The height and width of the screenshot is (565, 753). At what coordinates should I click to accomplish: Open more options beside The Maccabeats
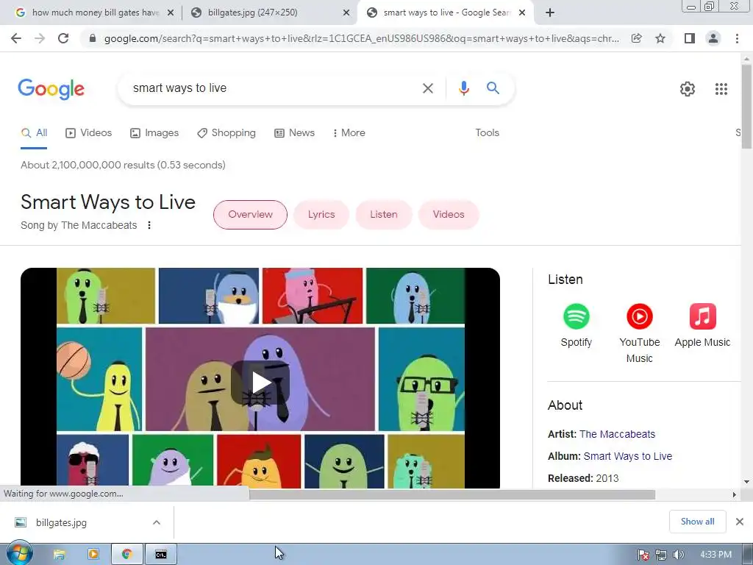pyautogui.click(x=149, y=225)
